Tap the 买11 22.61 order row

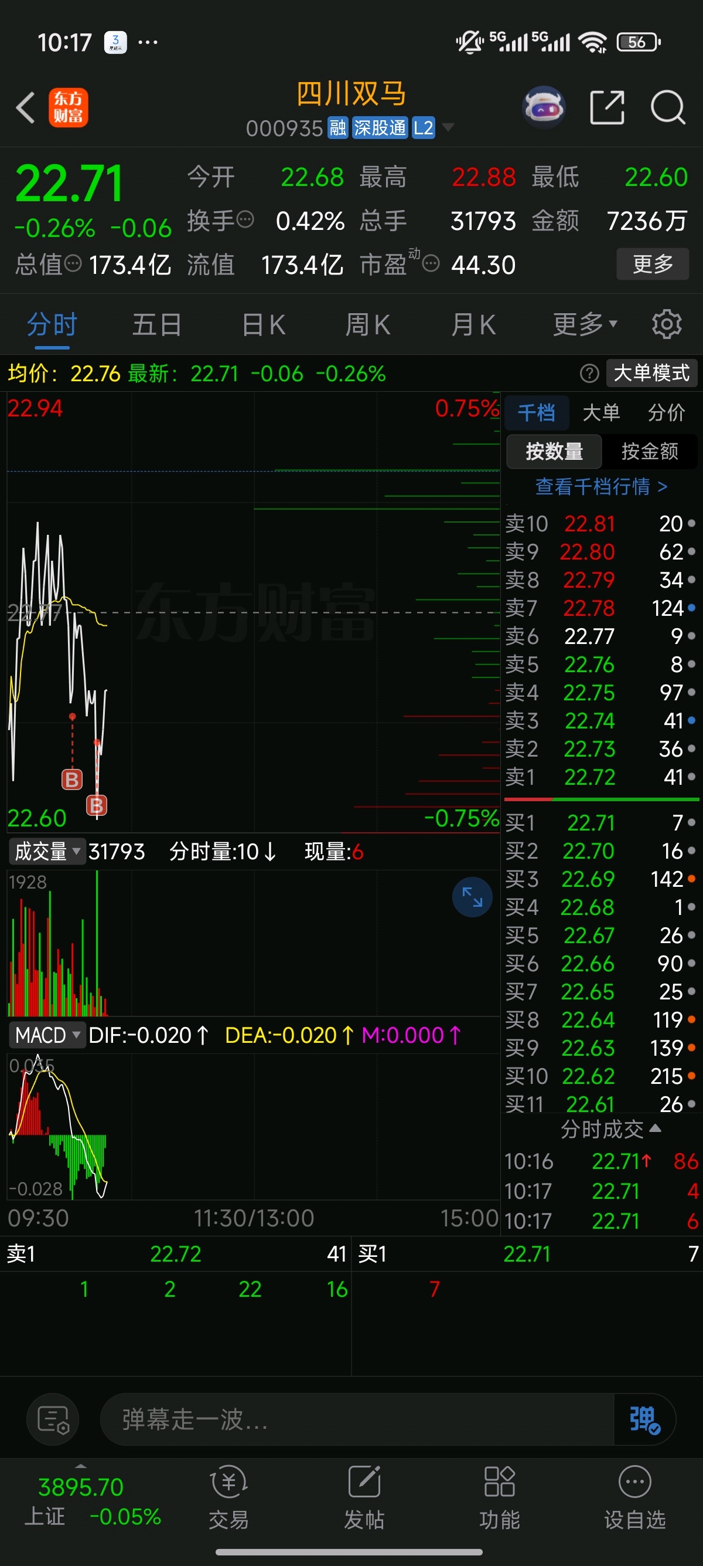tap(601, 1103)
